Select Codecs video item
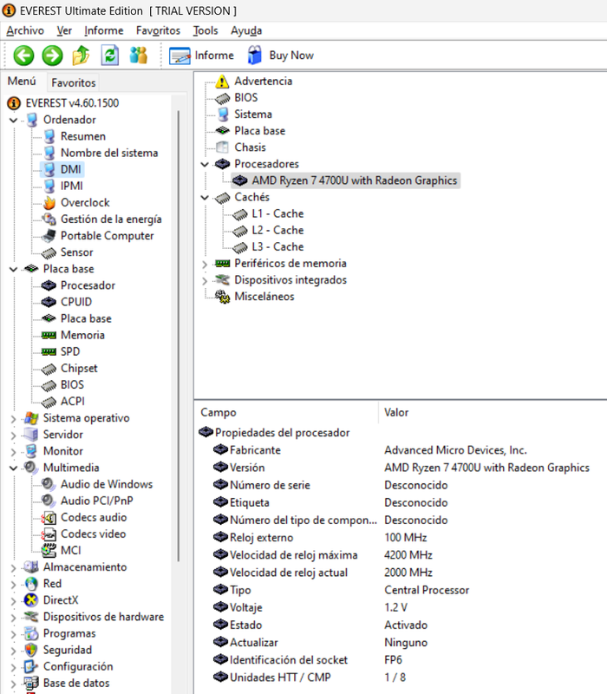Image resolution: width=607 pixels, height=694 pixels. 94,534
